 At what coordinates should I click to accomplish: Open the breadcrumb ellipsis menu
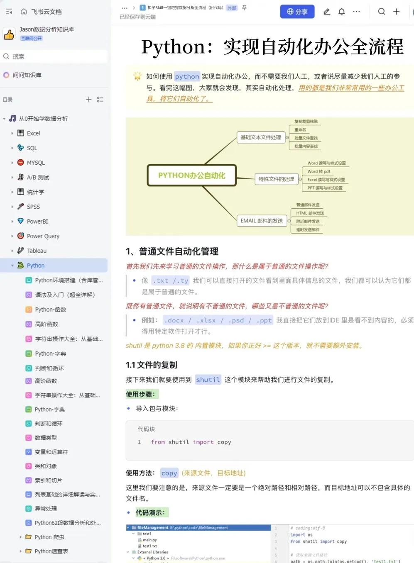(x=125, y=8)
